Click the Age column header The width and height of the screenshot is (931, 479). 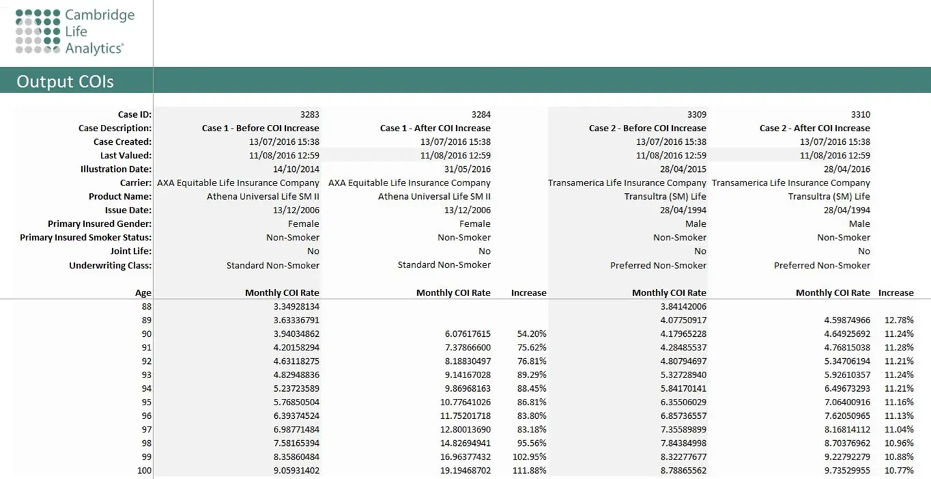click(x=143, y=293)
